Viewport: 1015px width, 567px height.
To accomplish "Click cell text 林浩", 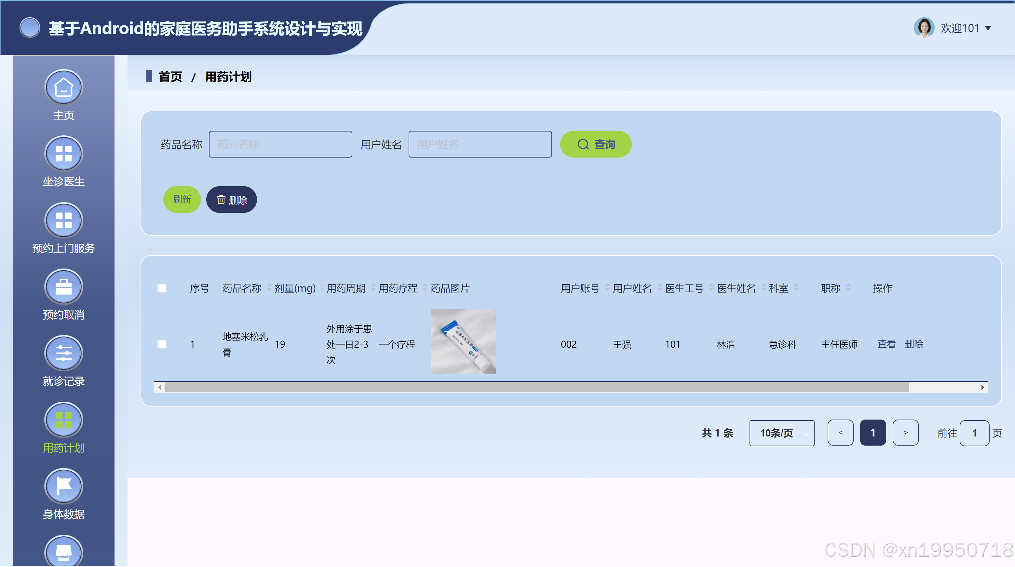I will (x=726, y=344).
